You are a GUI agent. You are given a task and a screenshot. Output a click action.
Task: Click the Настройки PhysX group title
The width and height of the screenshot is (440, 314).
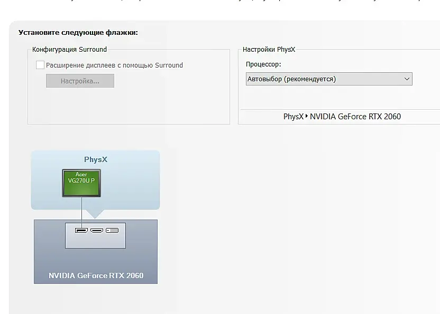(x=269, y=50)
